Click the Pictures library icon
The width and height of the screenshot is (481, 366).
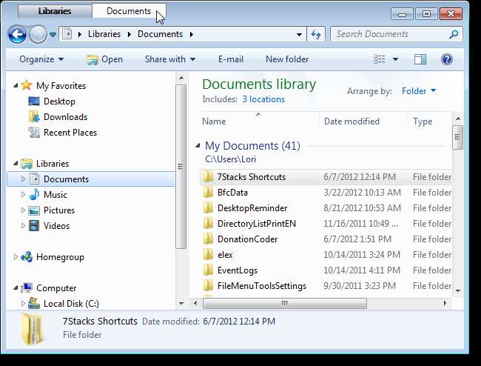tap(34, 210)
